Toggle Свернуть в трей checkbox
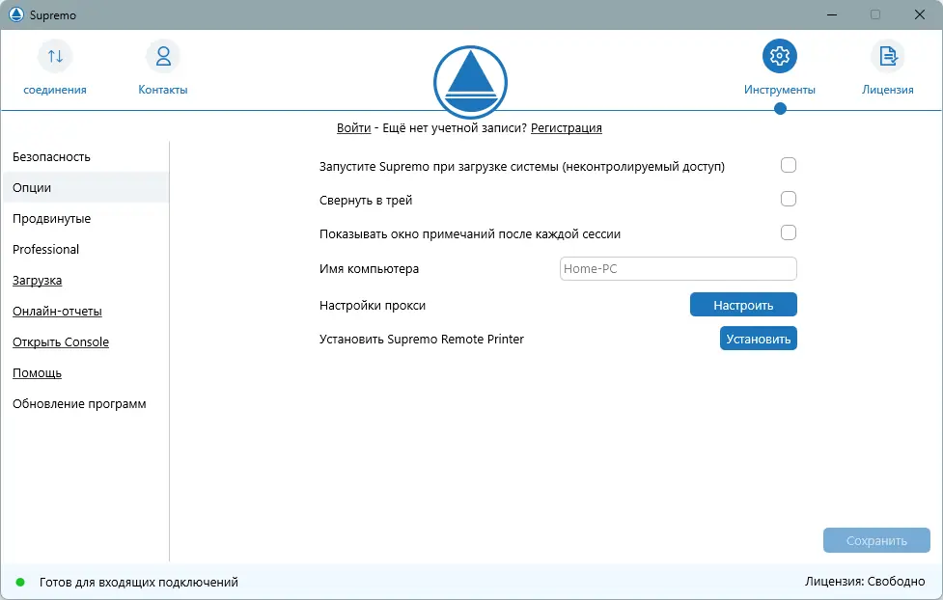 coord(788,199)
